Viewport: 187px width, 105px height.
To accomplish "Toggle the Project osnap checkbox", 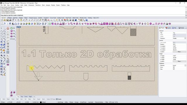I will (51, 99).
